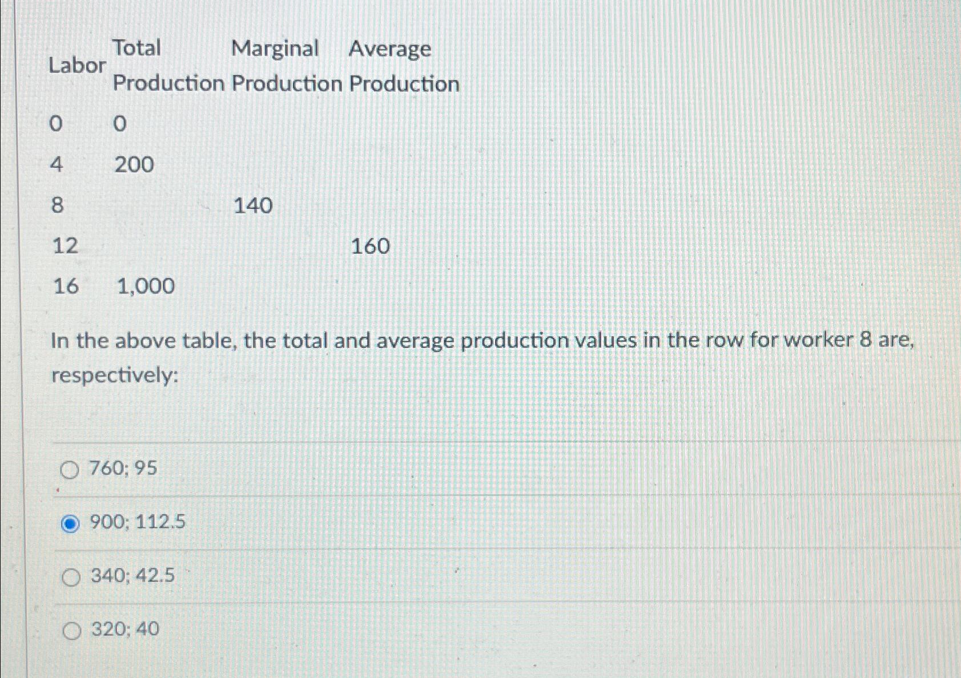This screenshot has width=961, height=678.
Task: Click the radio circle next to 320; 40
Action: (x=71, y=629)
